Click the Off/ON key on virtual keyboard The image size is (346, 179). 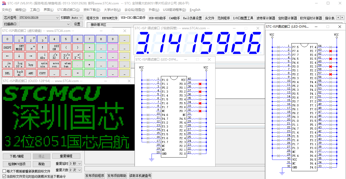(54, 48)
